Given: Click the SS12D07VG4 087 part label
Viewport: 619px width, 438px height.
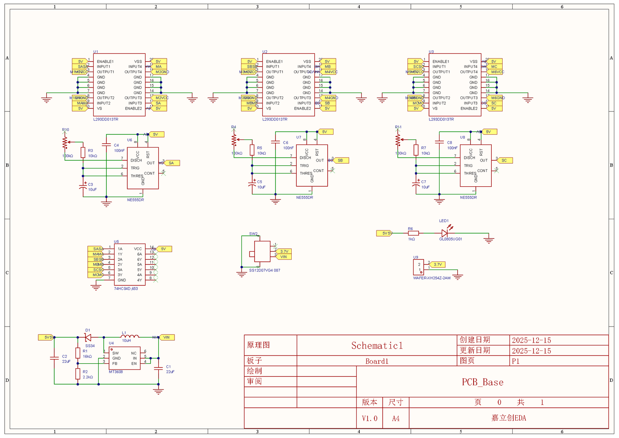Looking at the screenshot, I should [265, 270].
